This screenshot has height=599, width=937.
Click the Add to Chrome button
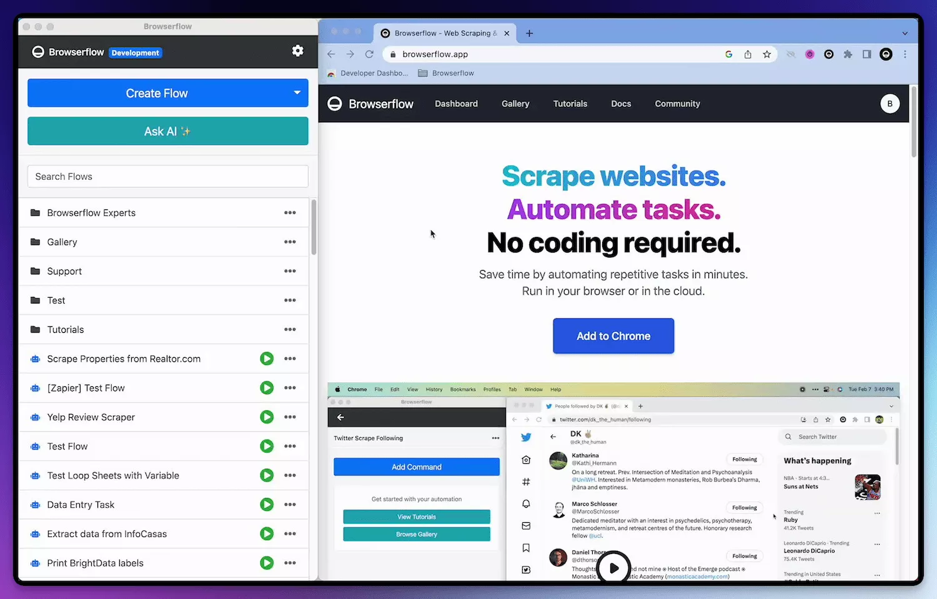[x=613, y=336]
